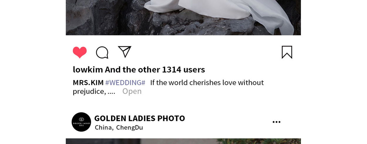Click the word 'prejudice' in the caption
Image resolution: width=367 pixels, height=144 pixels.
89,91
